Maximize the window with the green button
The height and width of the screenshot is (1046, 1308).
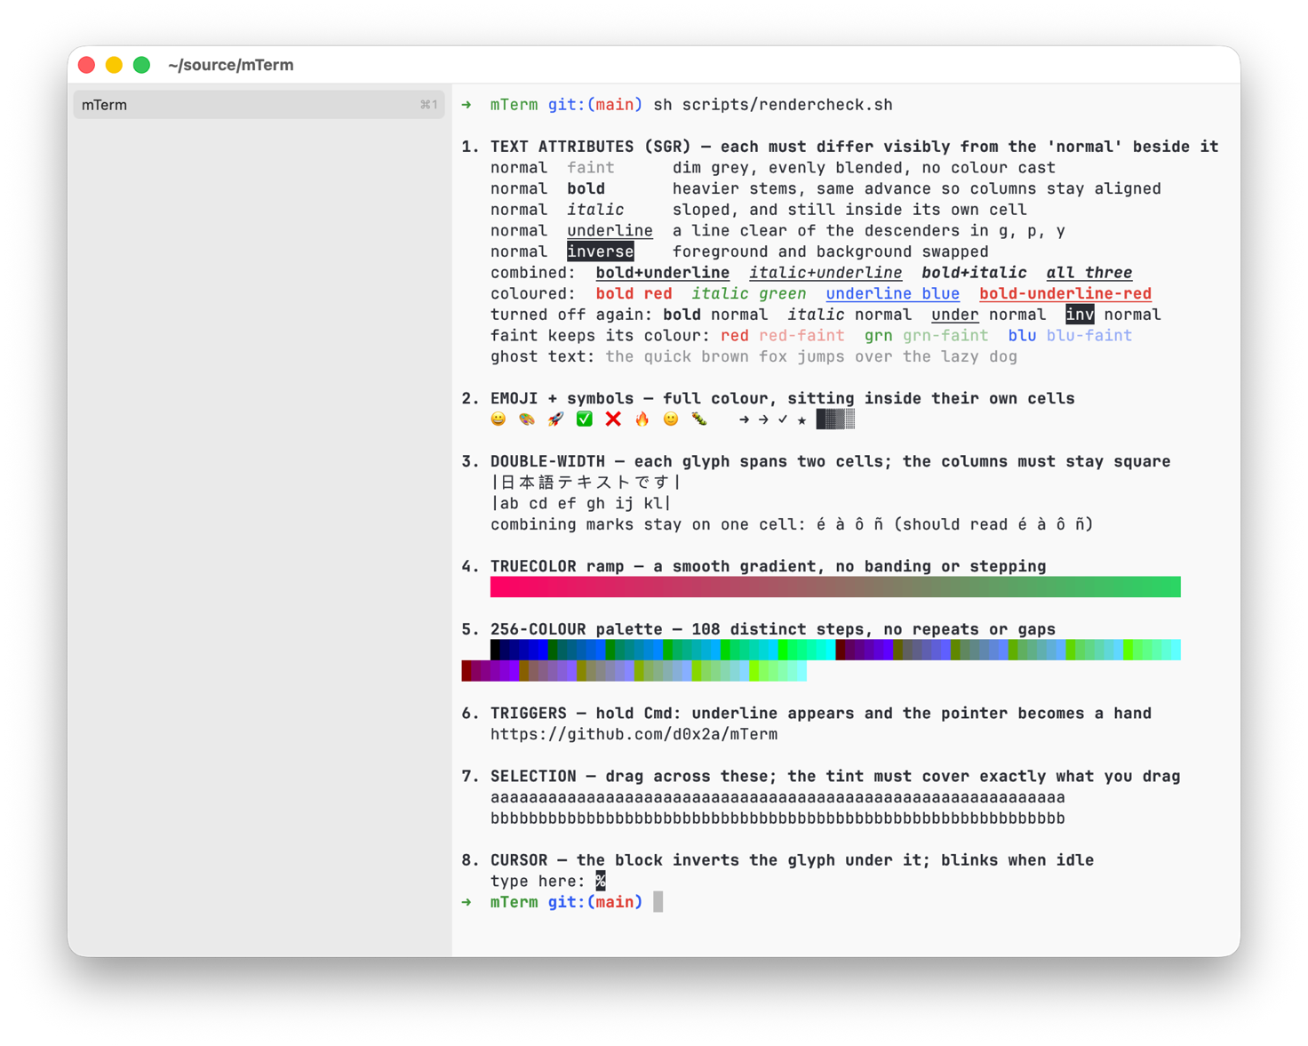point(141,65)
